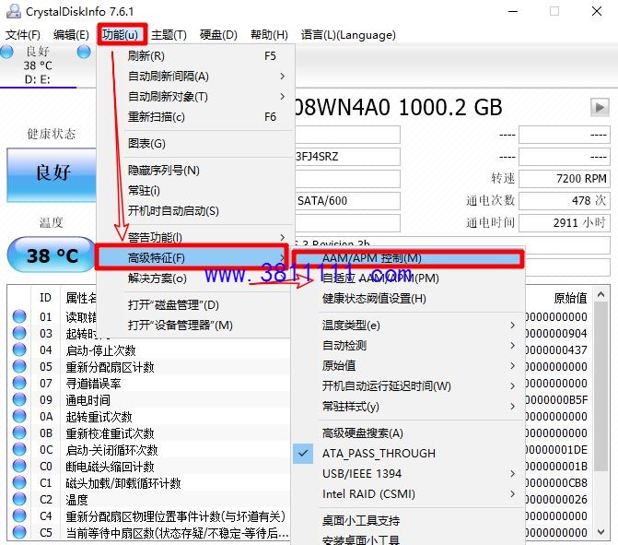Click the status circle for attribute 0C
Screen dimensions: 618x545
[19, 449]
